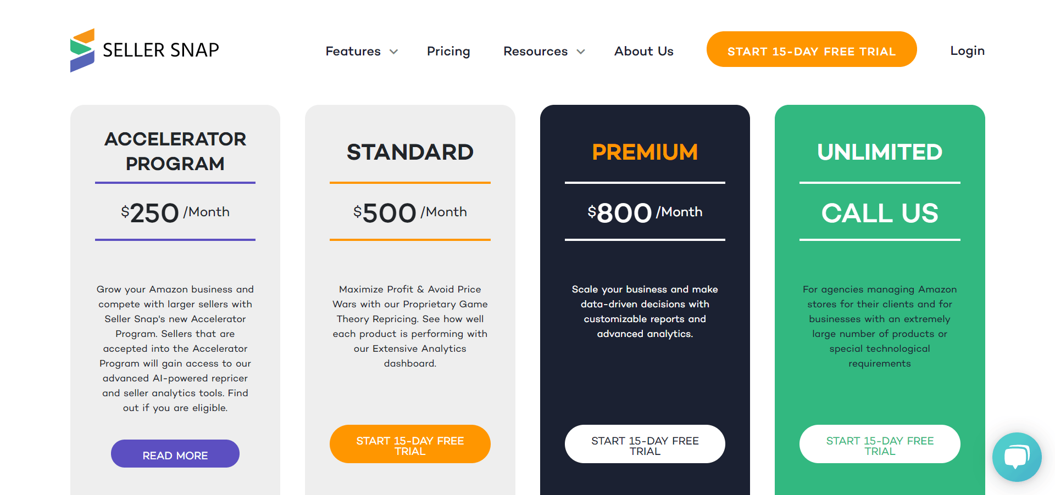The width and height of the screenshot is (1055, 495).
Task: Click the STANDARD plan title
Action: [410, 152]
